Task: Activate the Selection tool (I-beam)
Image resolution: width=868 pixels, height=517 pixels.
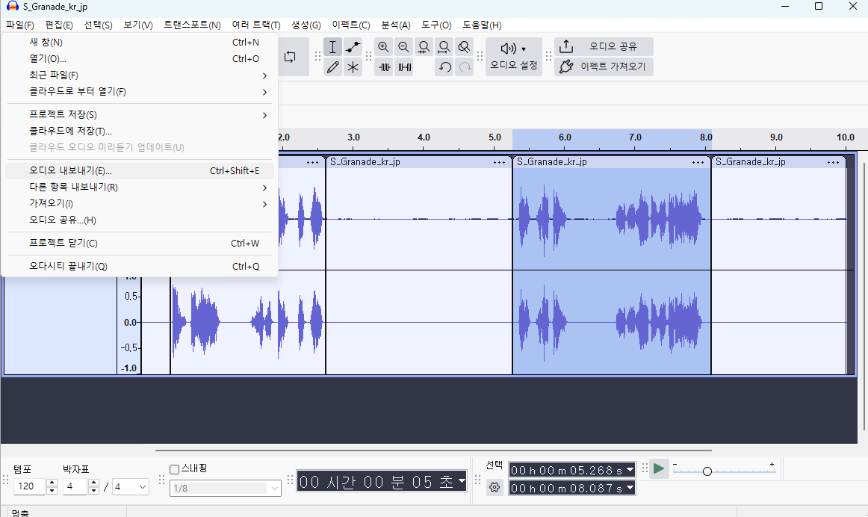Action: [x=333, y=47]
